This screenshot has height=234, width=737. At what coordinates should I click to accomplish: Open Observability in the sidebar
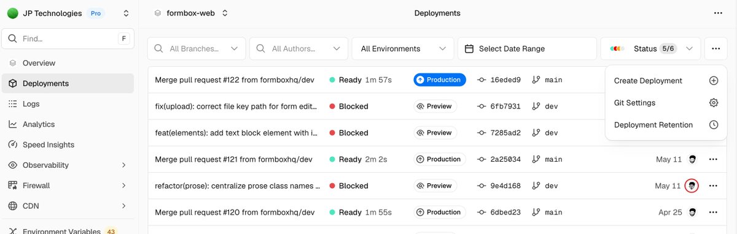68,165
